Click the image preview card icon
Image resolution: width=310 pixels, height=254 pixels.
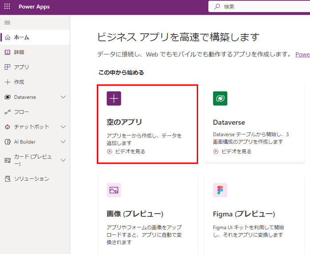[114, 190]
